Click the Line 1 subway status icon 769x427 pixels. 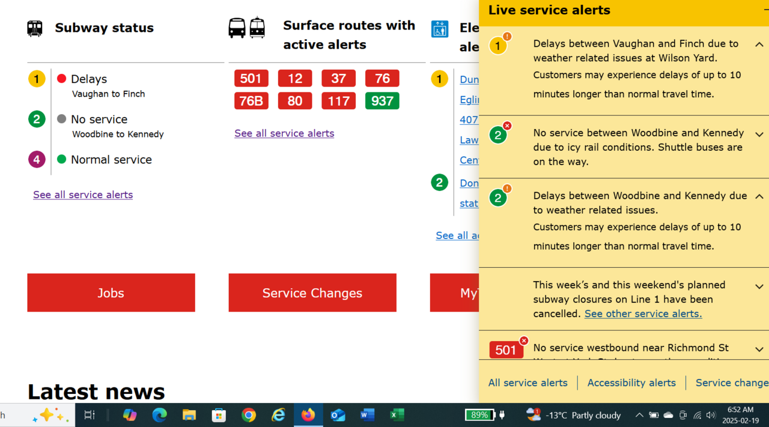click(x=37, y=79)
